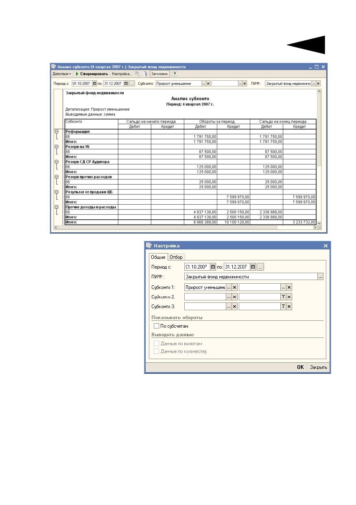Viewport: 356px width, 505px height.
Task: Click the Сформировать button to generate the report
Action: (x=92, y=74)
